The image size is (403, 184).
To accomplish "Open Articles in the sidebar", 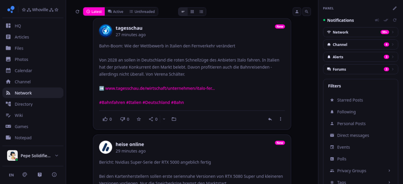I will coord(33,37).
